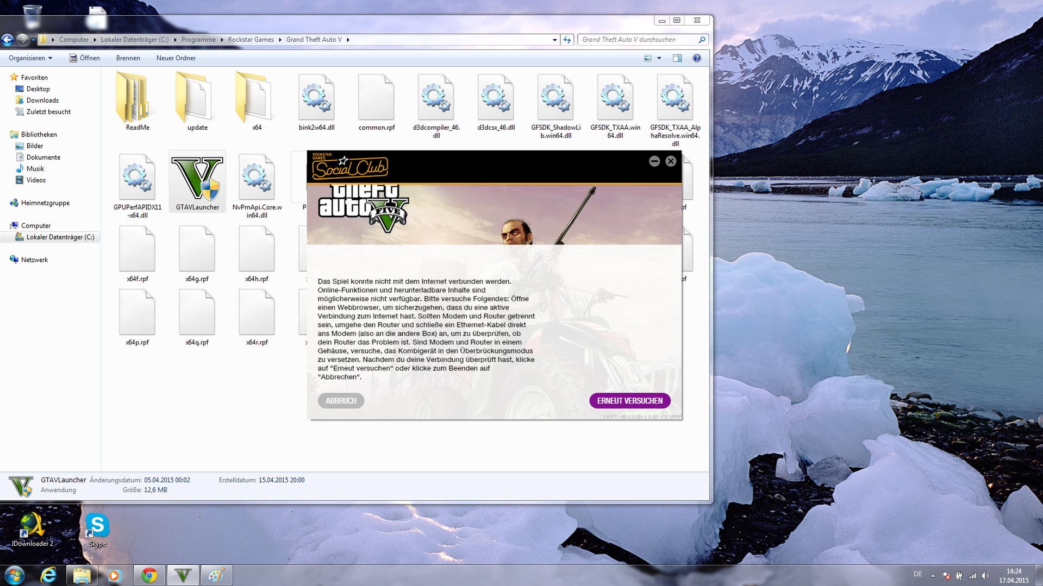Click the Explorer forward arrow button
The image size is (1043, 586).
tap(22, 40)
